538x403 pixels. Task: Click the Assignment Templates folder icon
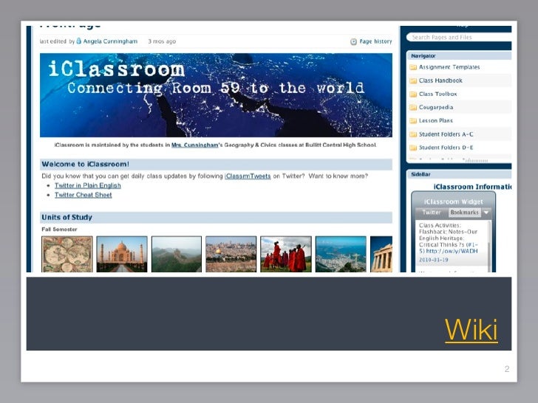[413, 67]
